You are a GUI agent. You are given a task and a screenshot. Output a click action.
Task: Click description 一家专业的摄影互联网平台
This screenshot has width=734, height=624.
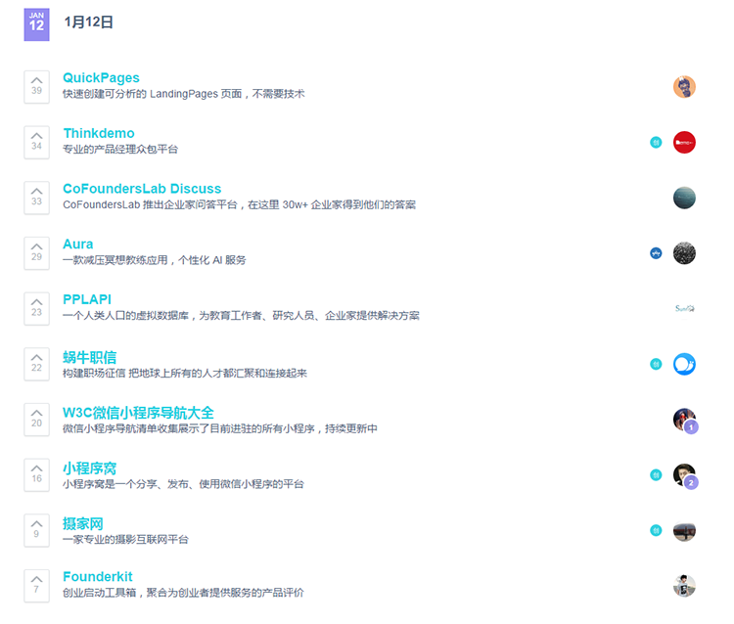click(125, 539)
